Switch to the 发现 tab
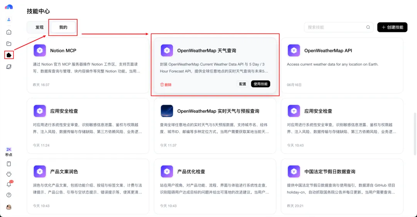Image resolution: width=417 pixels, height=217 pixels. click(x=39, y=27)
